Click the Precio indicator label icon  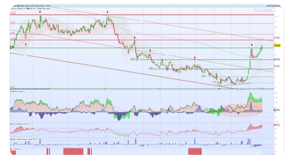tap(11, 9)
